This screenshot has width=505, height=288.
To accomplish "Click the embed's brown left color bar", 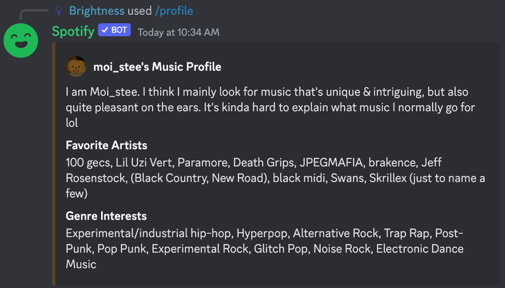I will pyautogui.click(x=54, y=164).
